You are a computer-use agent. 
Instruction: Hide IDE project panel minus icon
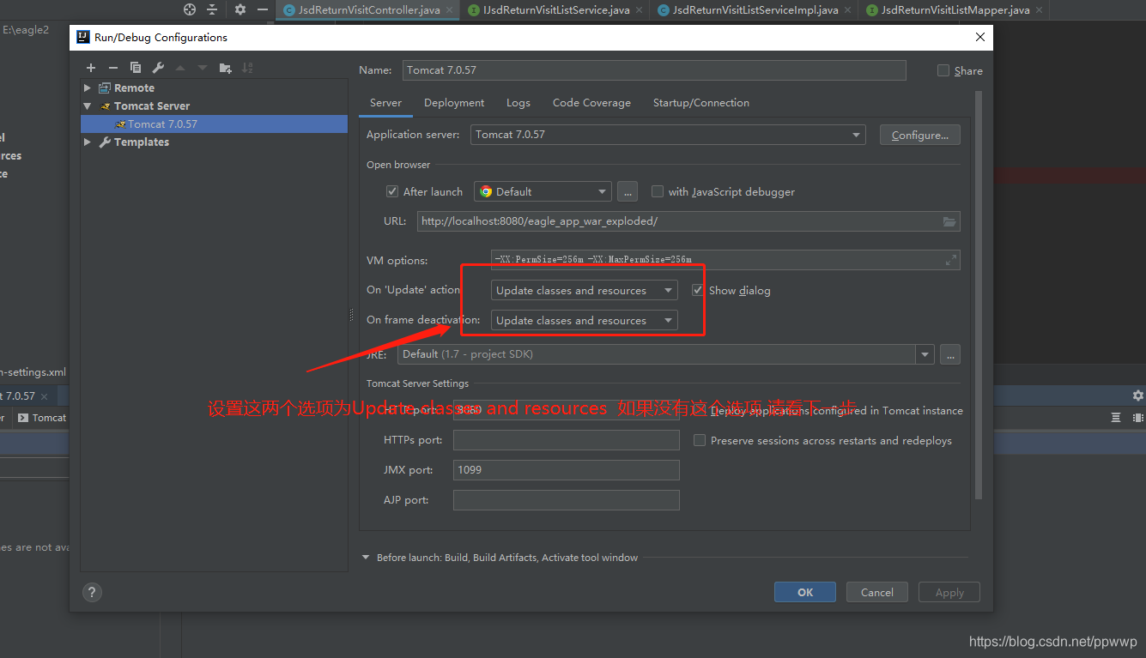coord(263,9)
